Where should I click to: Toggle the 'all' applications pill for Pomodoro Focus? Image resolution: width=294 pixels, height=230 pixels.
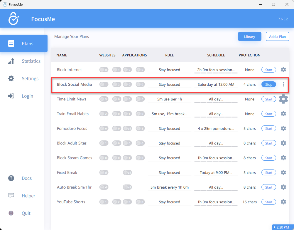point(127,128)
